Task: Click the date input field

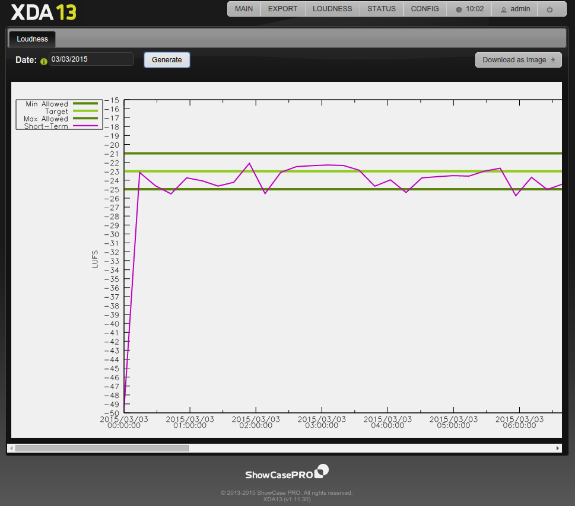Action: click(x=91, y=59)
